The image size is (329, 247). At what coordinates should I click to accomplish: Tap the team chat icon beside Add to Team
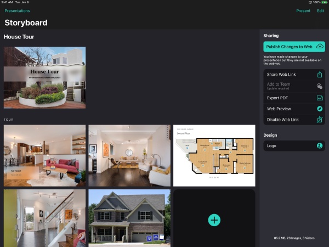tap(320, 86)
